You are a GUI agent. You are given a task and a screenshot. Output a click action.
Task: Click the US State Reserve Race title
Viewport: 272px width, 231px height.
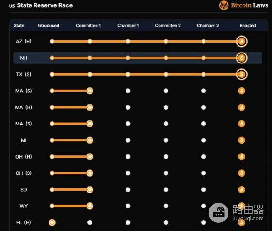click(x=41, y=5)
